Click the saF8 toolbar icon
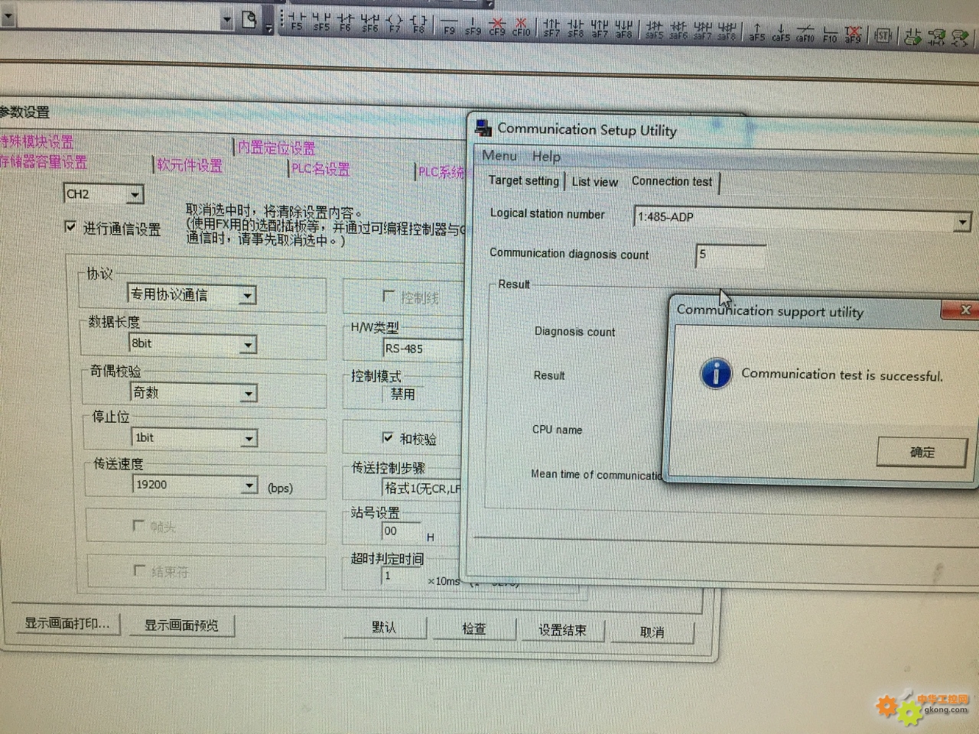Viewport: 979px width, 734px height. click(727, 31)
